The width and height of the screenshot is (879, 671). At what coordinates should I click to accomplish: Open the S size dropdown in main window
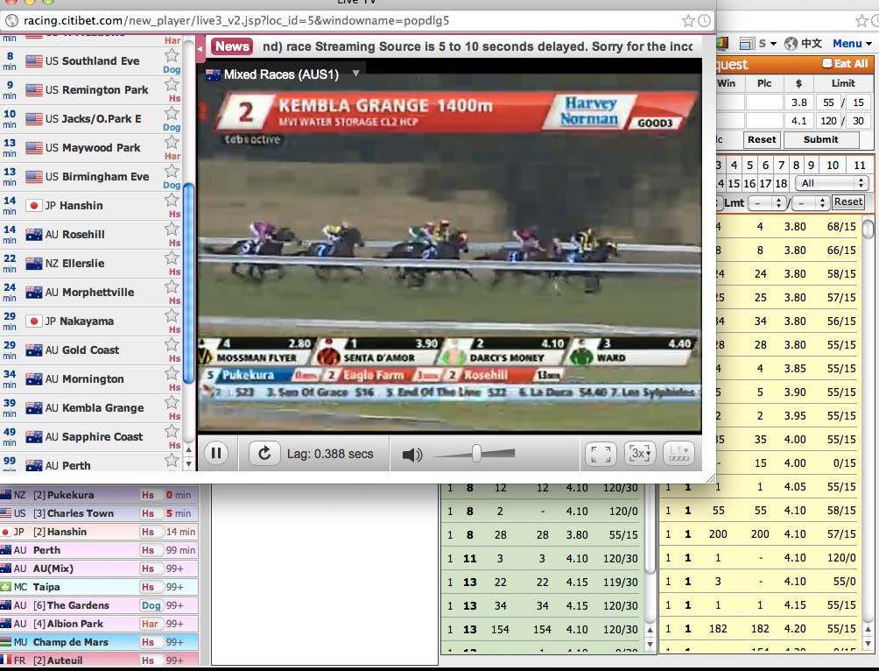(x=768, y=43)
